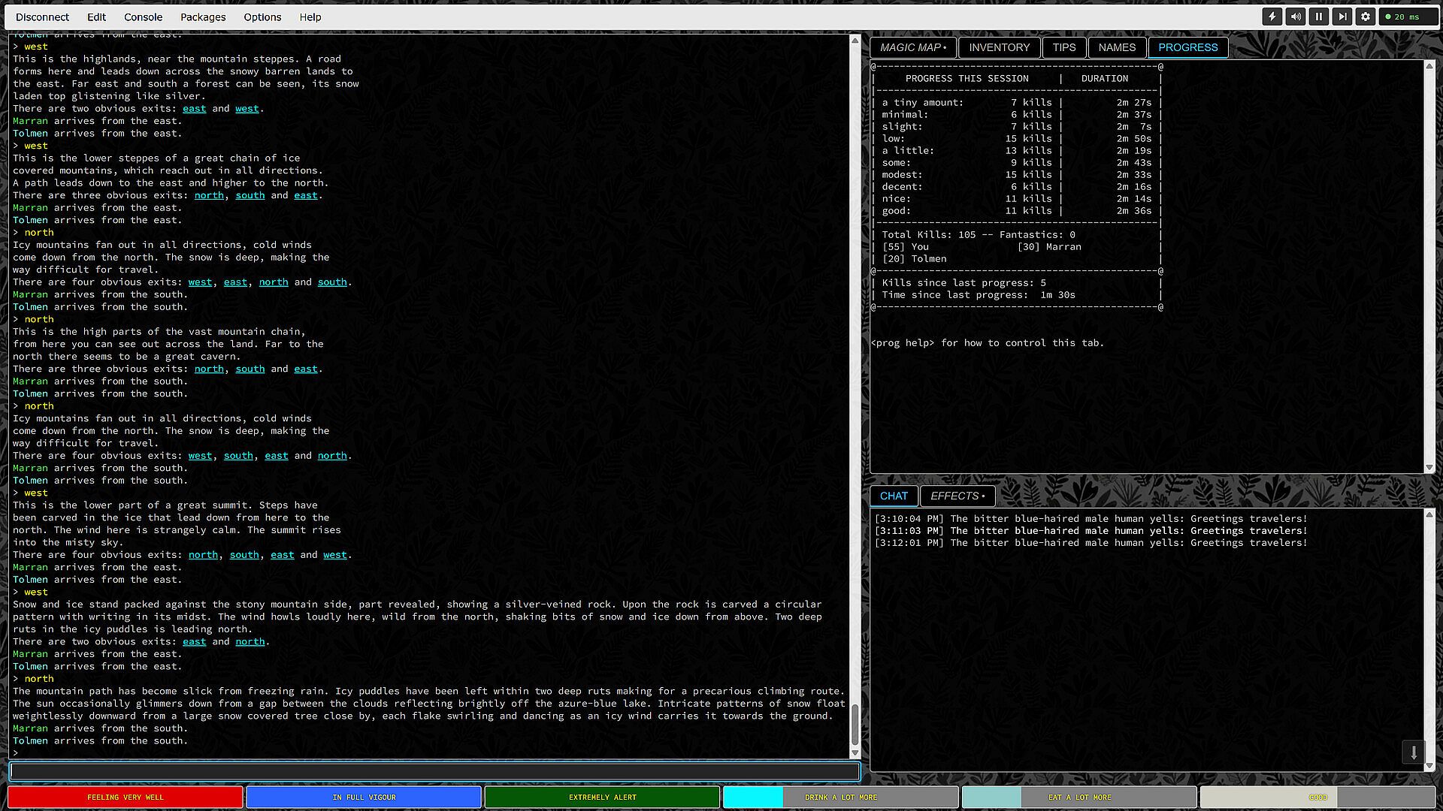Click the 3:12:01 PM chat message
Viewport: 1443px width, 811px height.
[x=1091, y=543]
